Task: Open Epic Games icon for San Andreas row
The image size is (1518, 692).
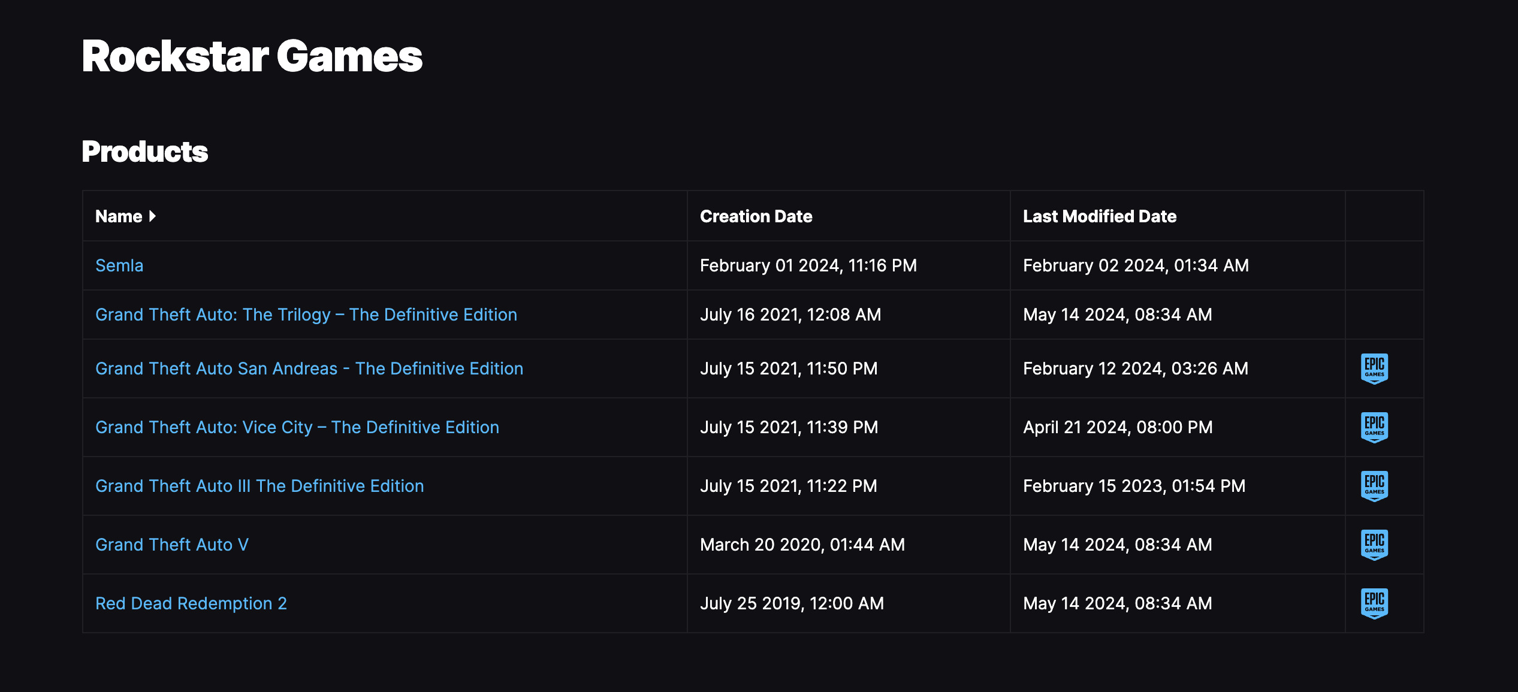Action: (x=1374, y=368)
